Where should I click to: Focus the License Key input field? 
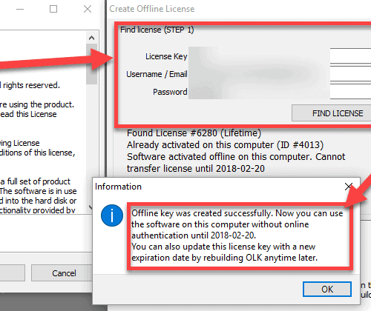tap(280, 56)
